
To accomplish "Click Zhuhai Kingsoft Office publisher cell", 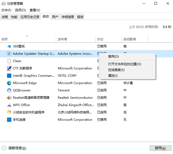I will tap(76, 105).
